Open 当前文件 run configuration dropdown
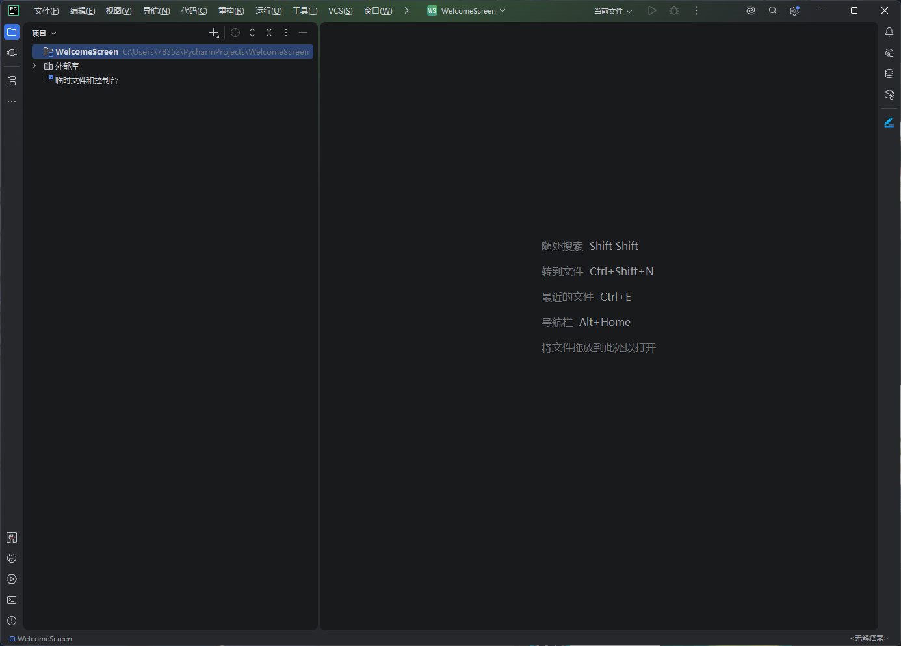 (613, 10)
